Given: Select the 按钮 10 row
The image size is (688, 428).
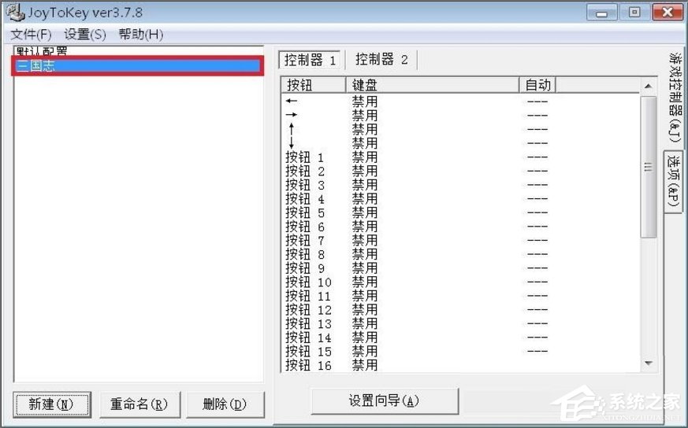Looking at the screenshot, I should (460, 282).
